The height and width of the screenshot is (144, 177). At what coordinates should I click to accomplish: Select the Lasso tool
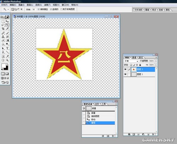(x=3, y=25)
